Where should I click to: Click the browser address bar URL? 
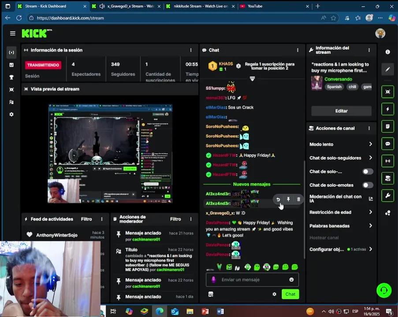point(71,18)
